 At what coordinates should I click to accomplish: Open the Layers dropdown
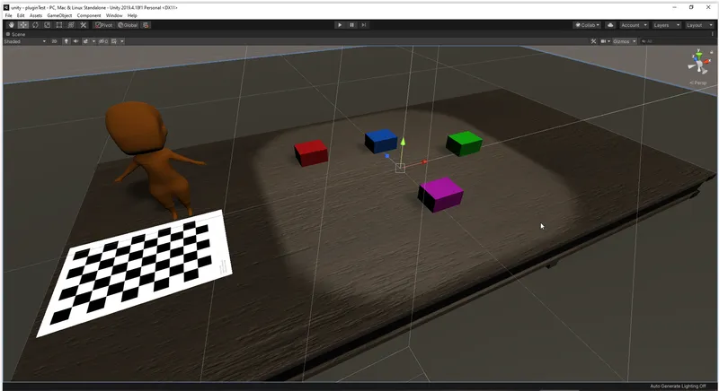click(x=666, y=25)
